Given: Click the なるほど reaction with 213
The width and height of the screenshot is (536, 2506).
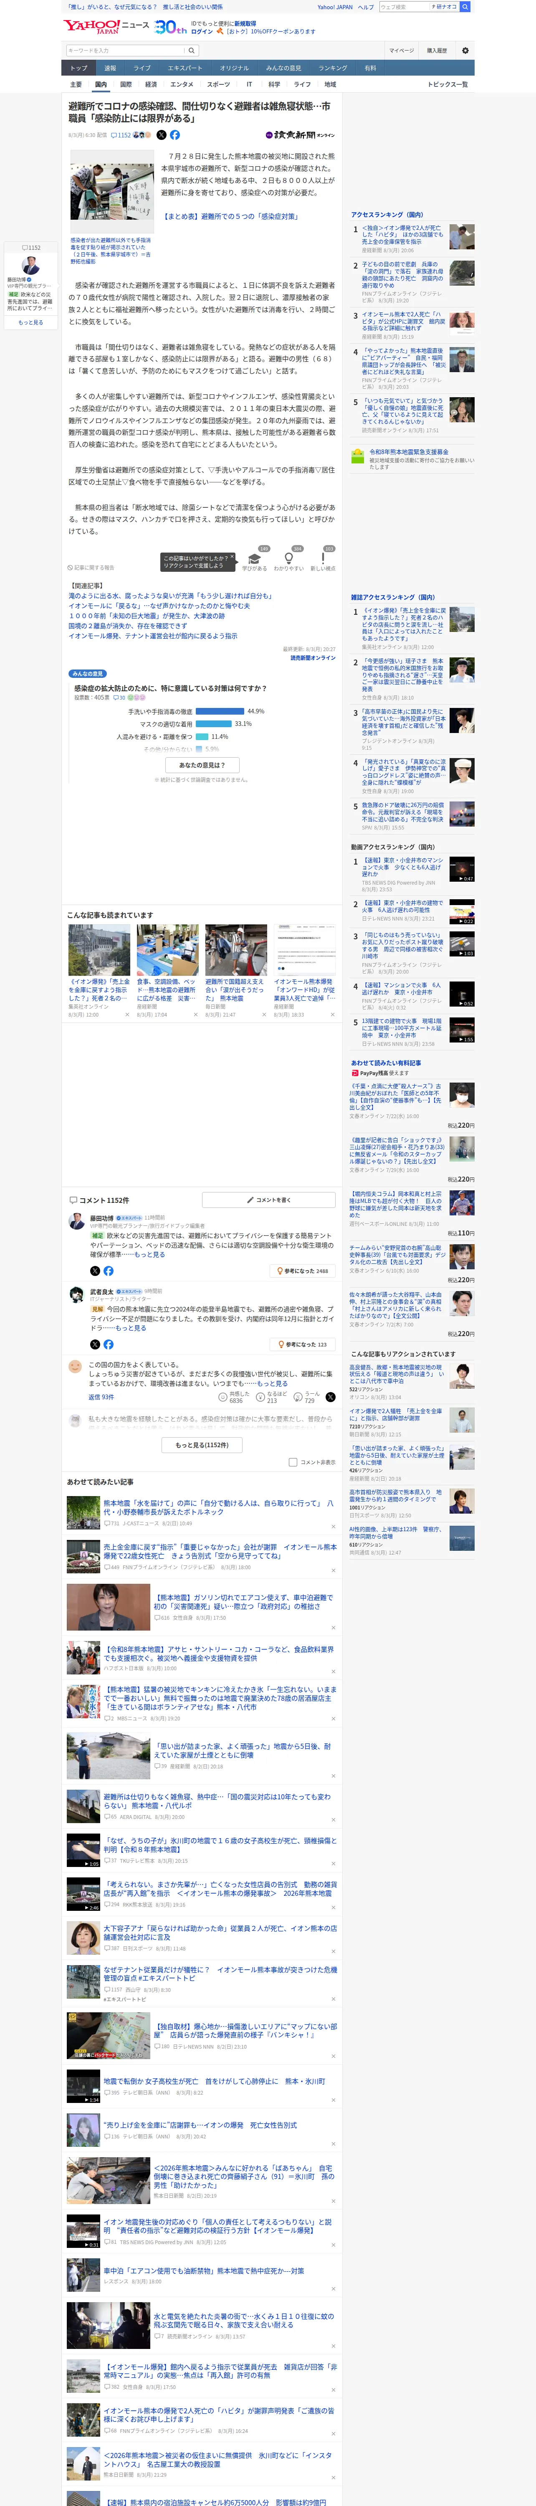Looking at the screenshot, I should click(271, 1397).
